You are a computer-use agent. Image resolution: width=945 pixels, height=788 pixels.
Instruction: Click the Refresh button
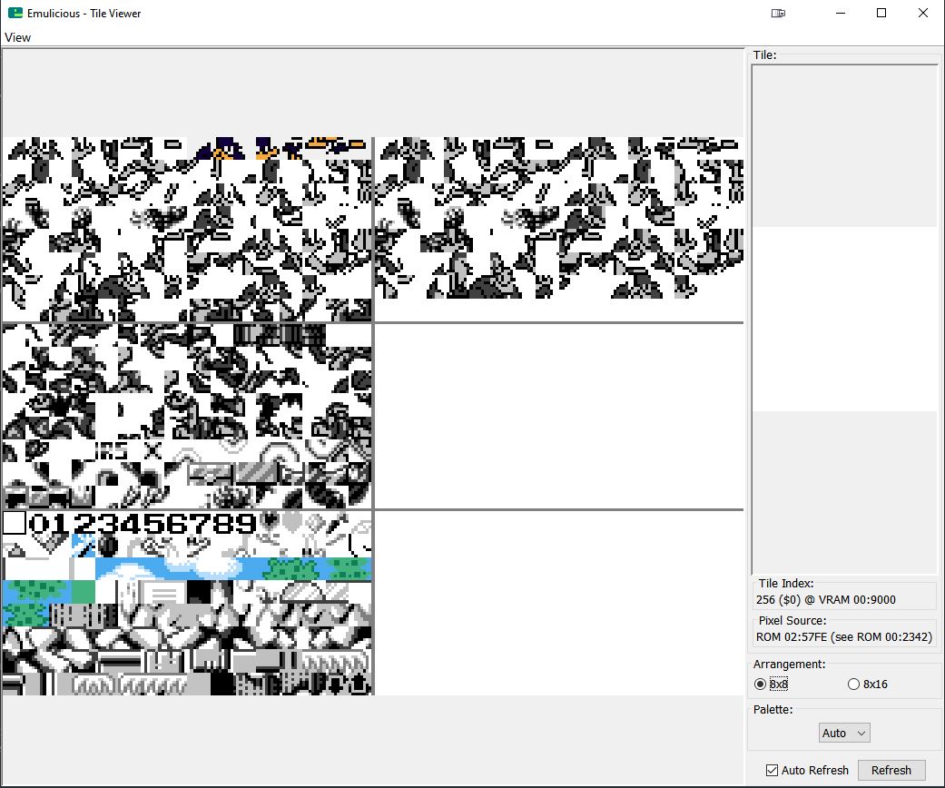(x=891, y=771)
